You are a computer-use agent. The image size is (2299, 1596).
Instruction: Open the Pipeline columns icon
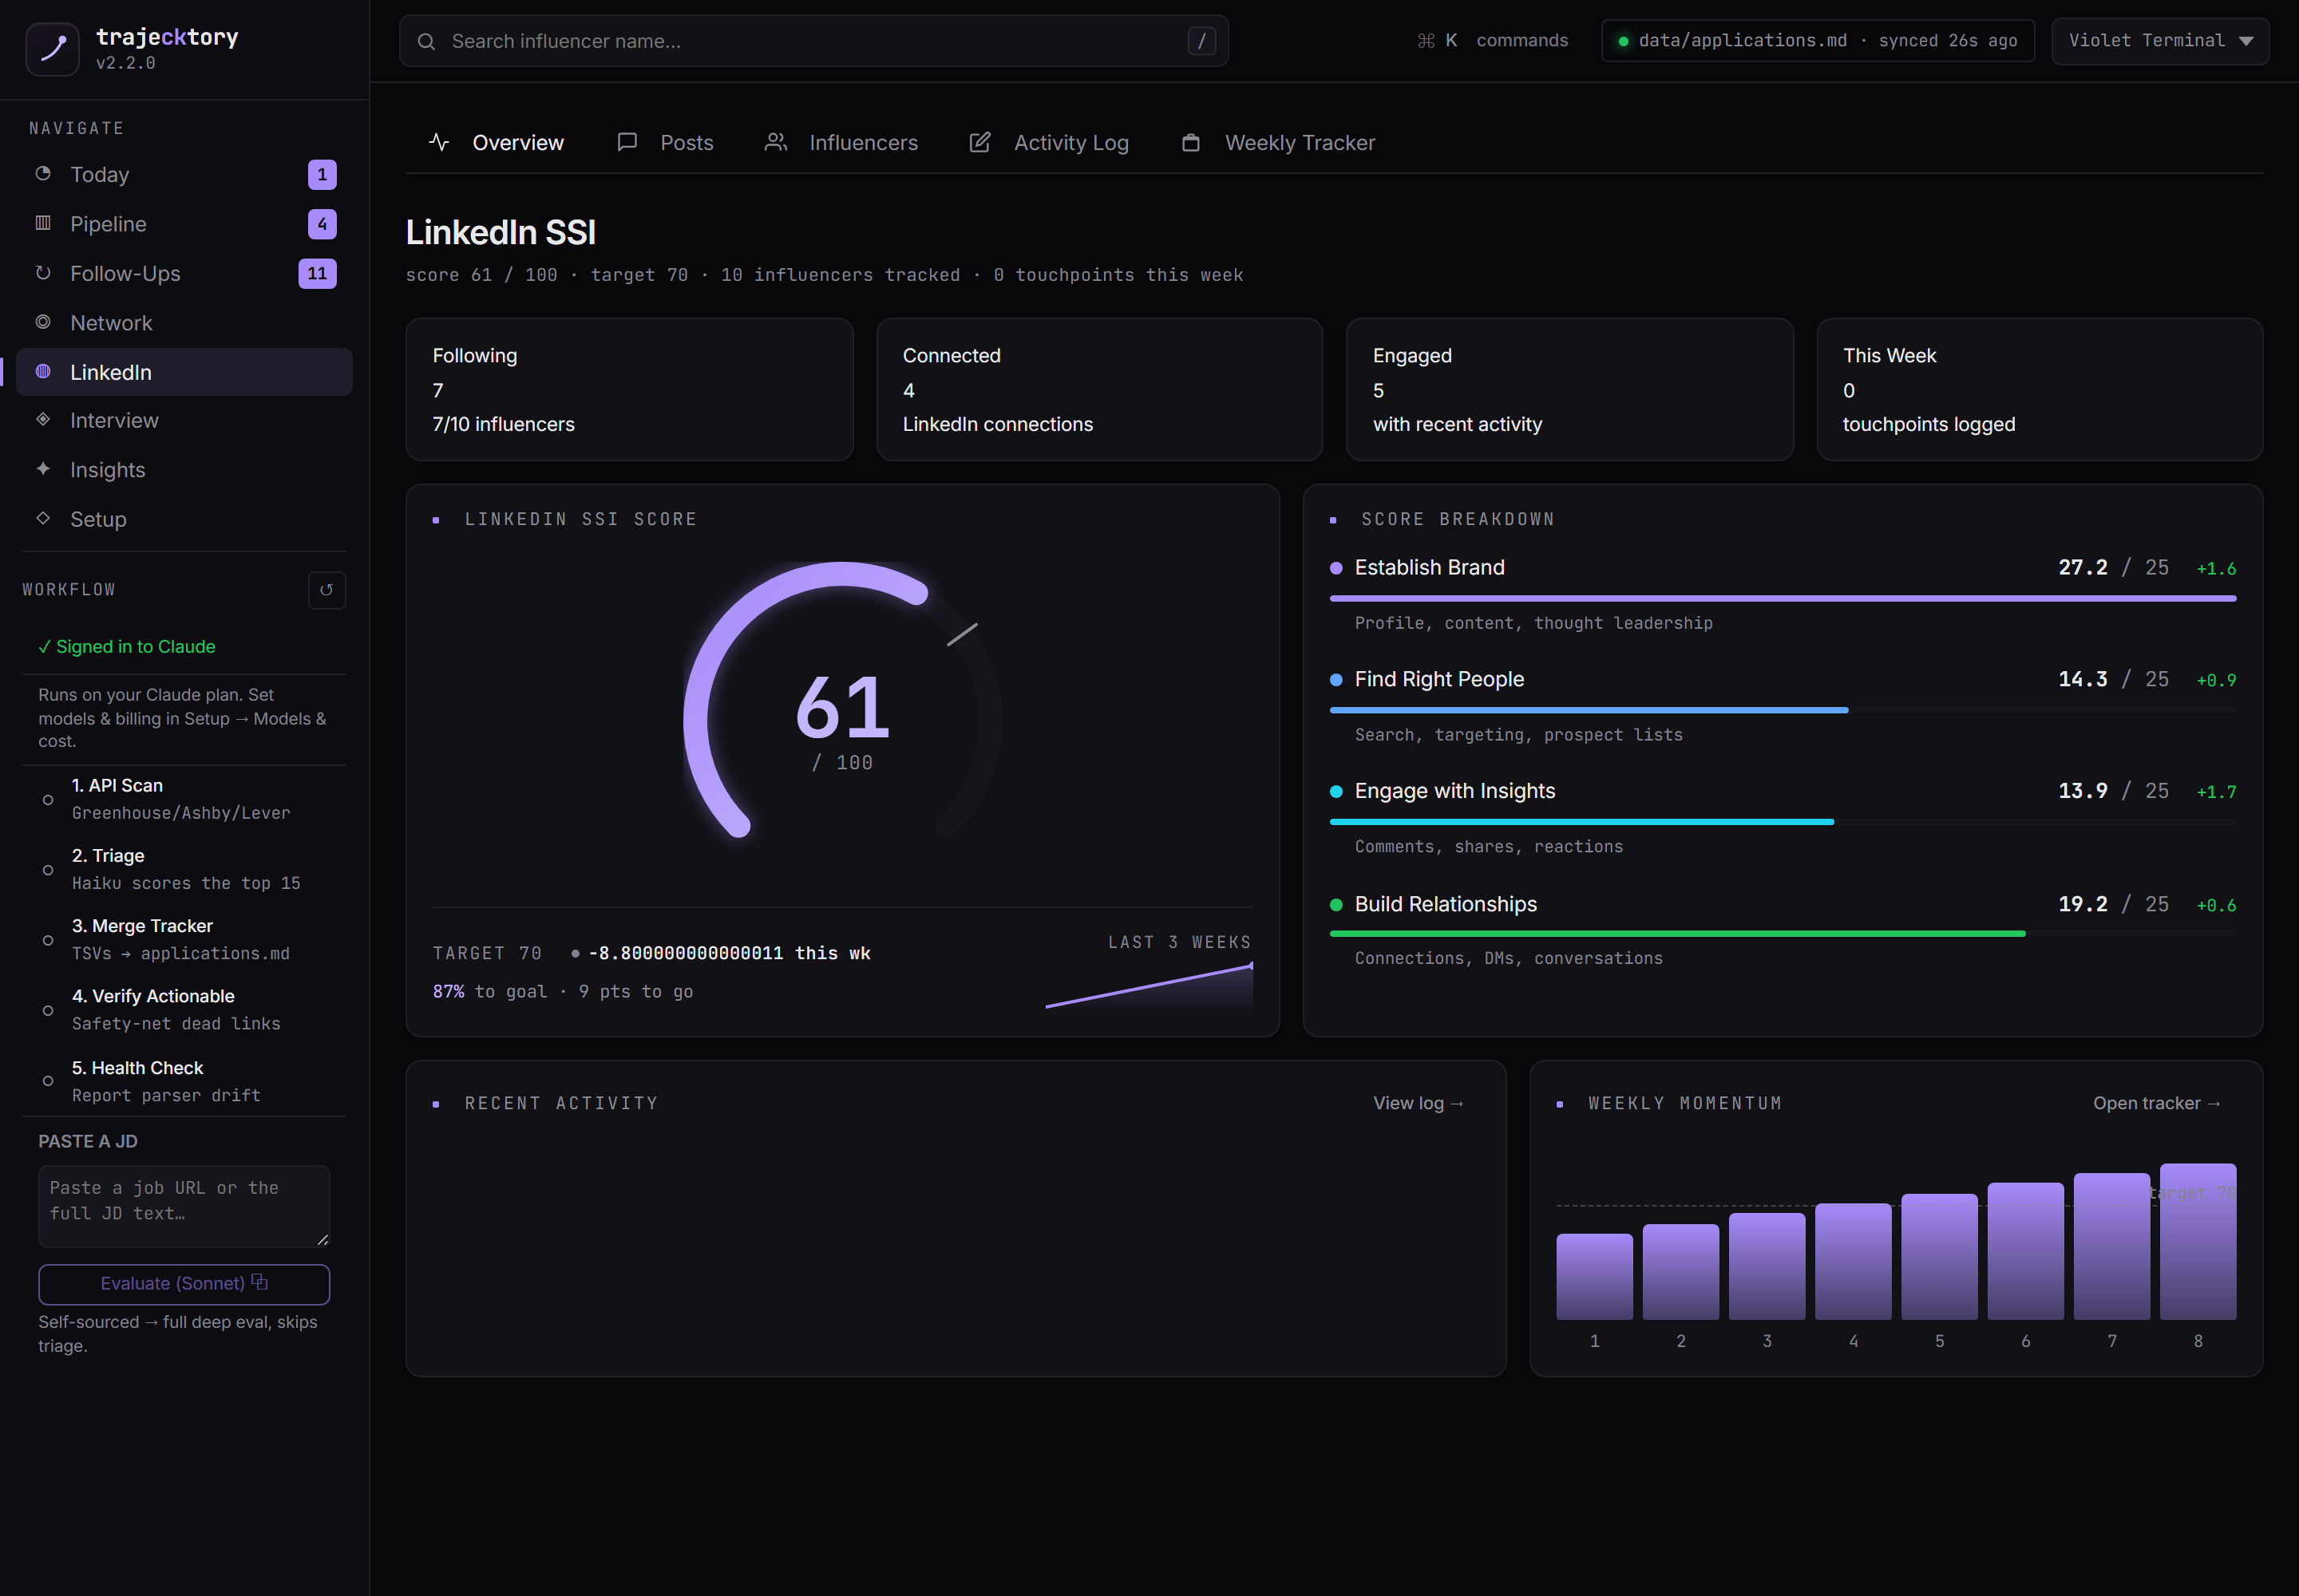point(43,223)
